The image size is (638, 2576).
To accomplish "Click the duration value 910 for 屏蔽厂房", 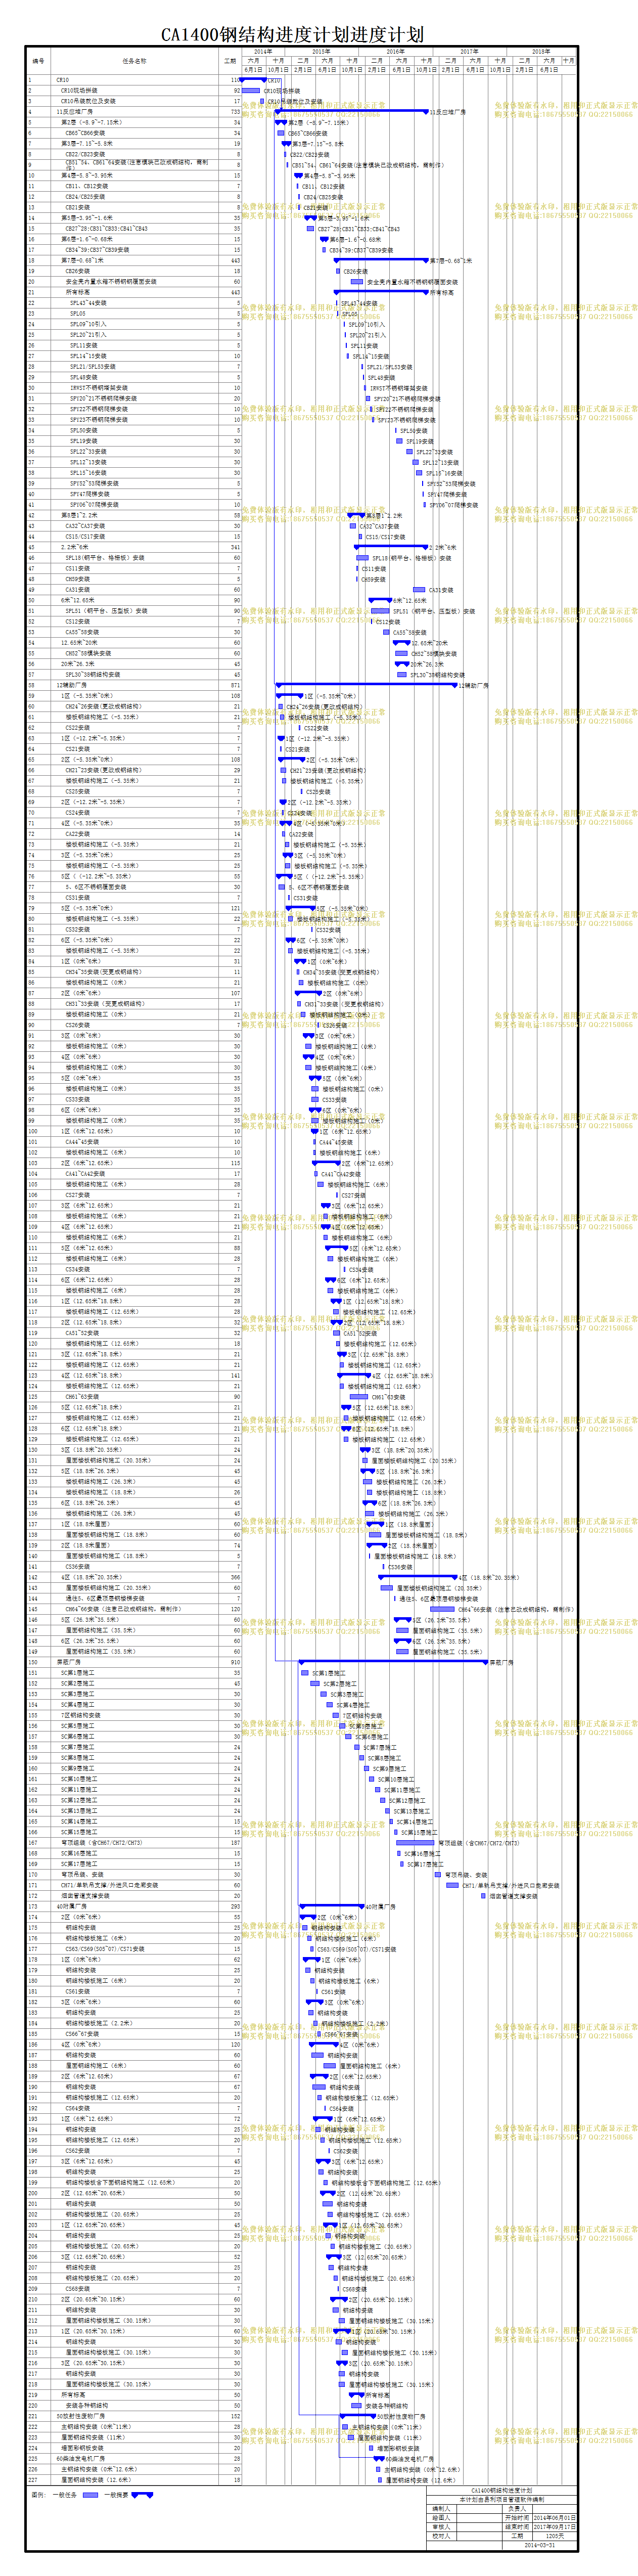I will tap(236, 1661).
